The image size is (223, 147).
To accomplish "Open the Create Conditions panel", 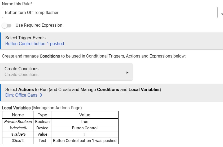I will click(x=66, y=72).
